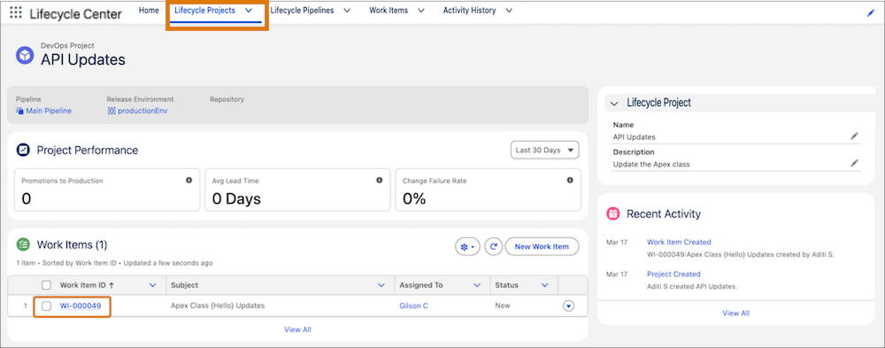This screenshot has width=885, height=348.
Task: Open the Work Items tab
Action: coord(389,10)
